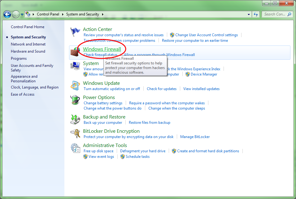
Task: Click the Backup and Restore icon
Action: coord(75,119)
